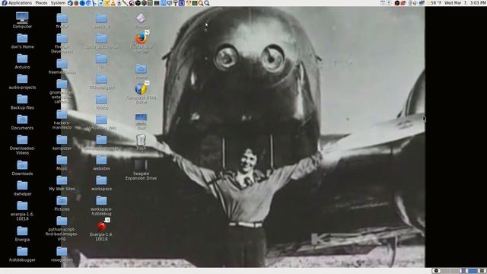Select the workspace folder
The height and width of the screenshot is (274, 487).
click(x=101, y=183)
